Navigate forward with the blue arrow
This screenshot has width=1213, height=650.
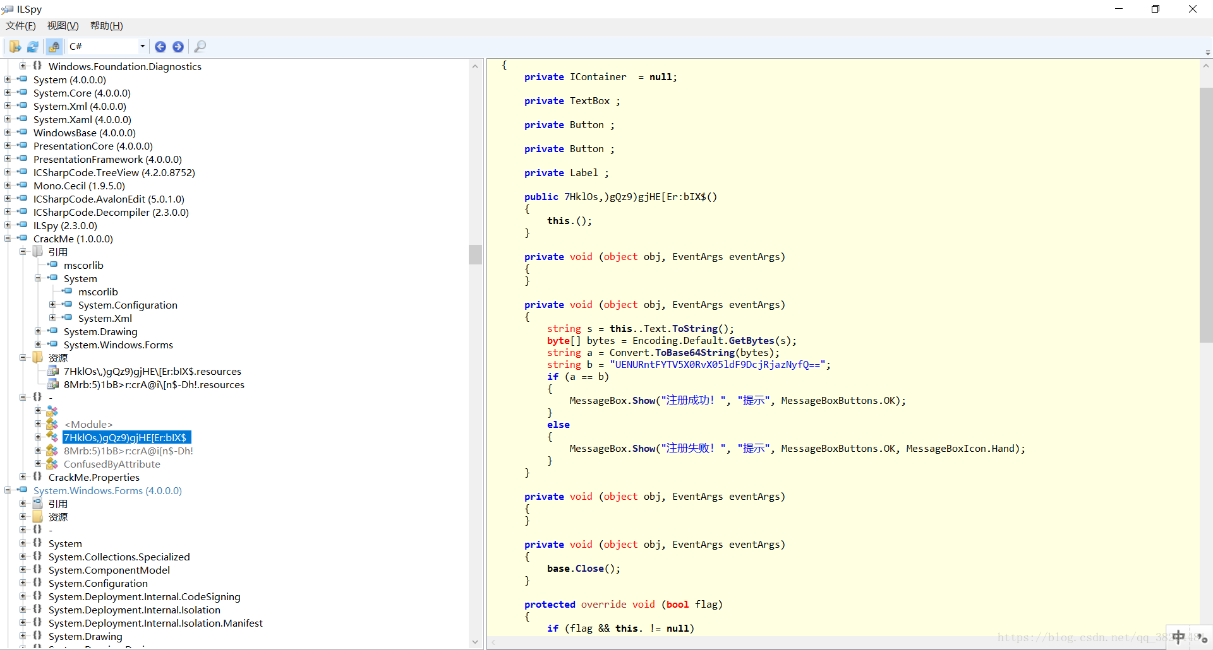pyautogui.click(x=178, y=47)
